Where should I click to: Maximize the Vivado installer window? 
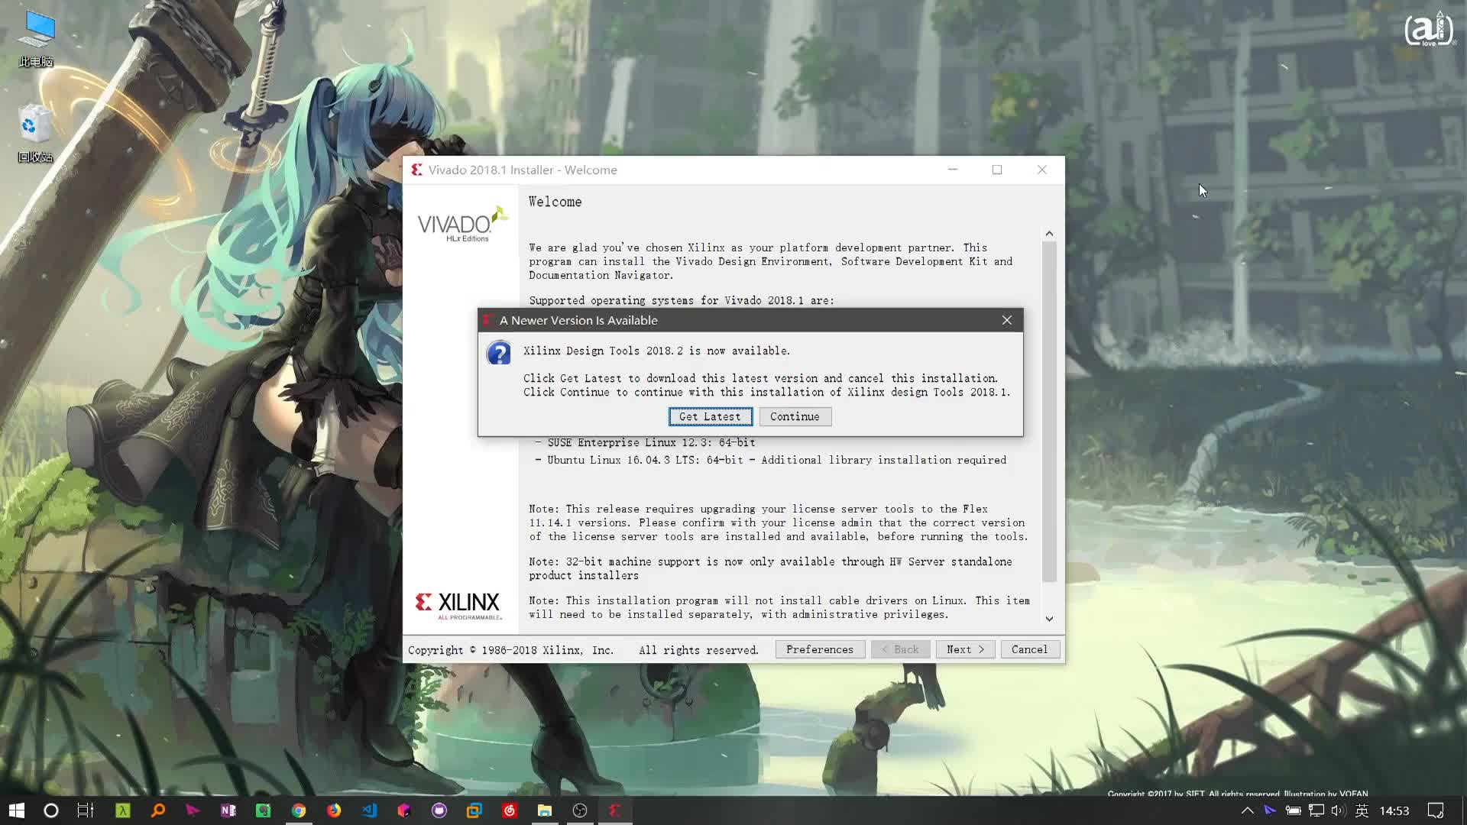pyautogui.click(x=997, y=170)
